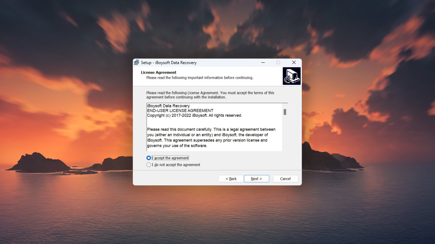Image resolution: width=435 pixels, height=244 pixels.
Task: Click 'Setup - iBoysoft Data Recovery' title text
Action: tap(169, 63)
